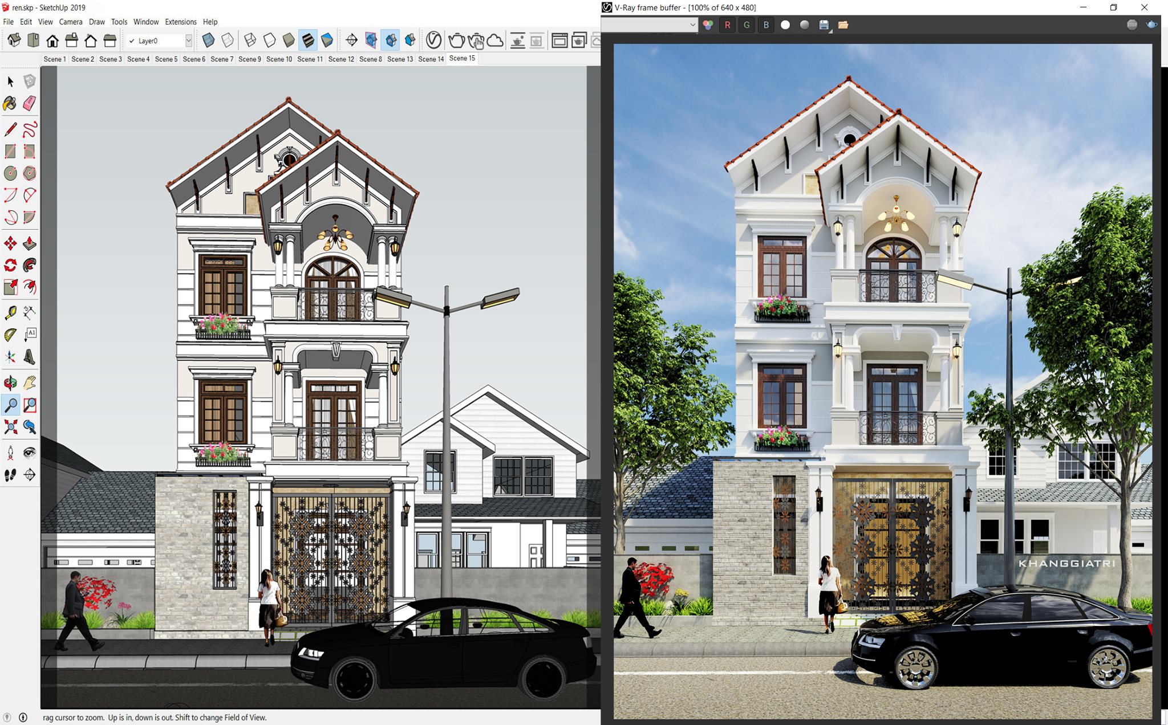This screenshot has width=1168, height=725.
Task: Open the Extensions menu
Action: tap(180, 22)
